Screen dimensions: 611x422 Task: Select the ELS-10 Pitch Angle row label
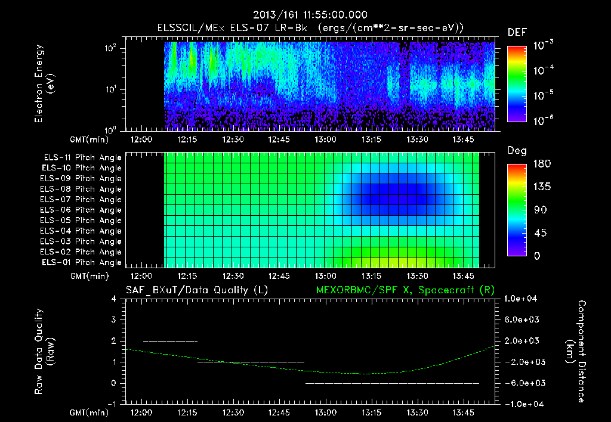[82, 168]
